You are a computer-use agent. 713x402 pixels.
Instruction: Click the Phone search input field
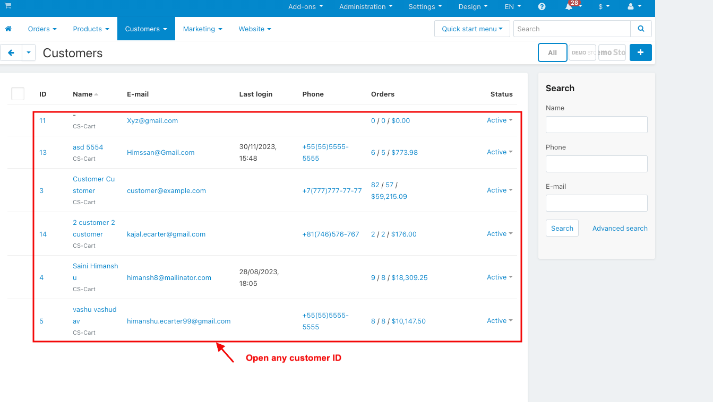pos(596,164)
